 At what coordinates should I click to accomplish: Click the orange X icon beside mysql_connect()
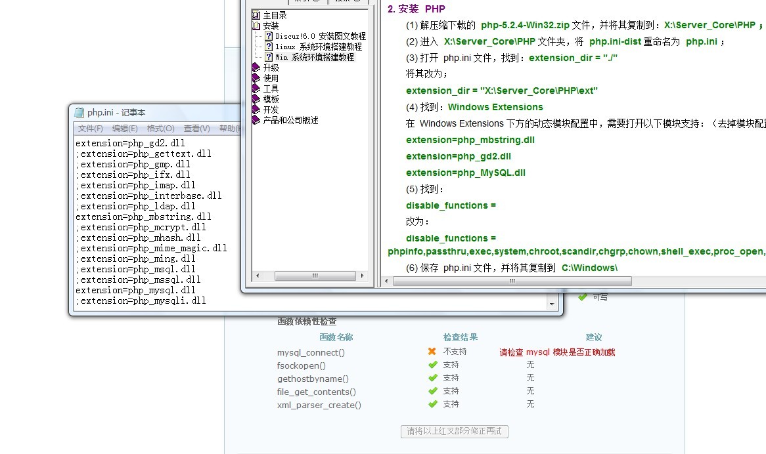coord(432,352)
